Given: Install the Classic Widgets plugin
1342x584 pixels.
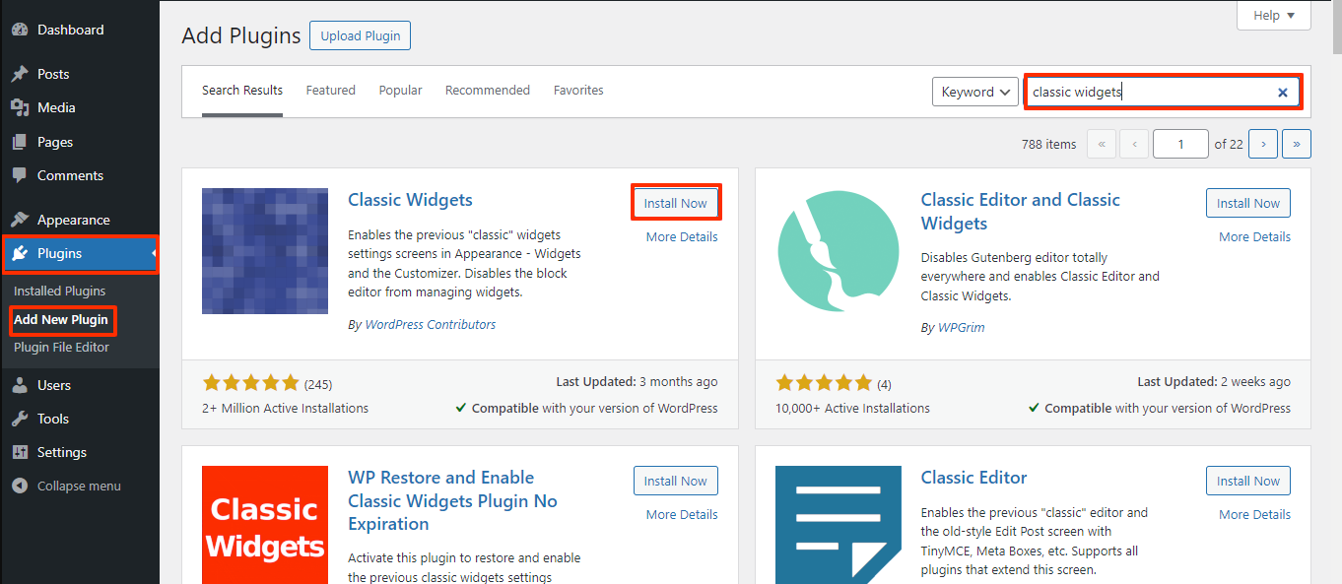Looking at the screenshot, I should pos(675,203).
